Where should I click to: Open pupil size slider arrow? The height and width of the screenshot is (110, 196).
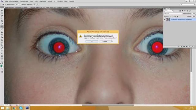click(20, 5)
